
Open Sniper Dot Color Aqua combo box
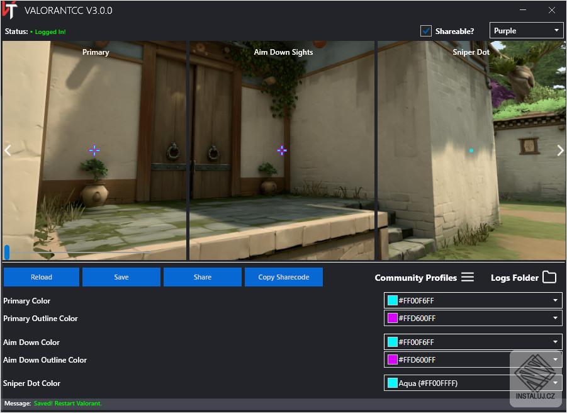(x=473, y=383)
